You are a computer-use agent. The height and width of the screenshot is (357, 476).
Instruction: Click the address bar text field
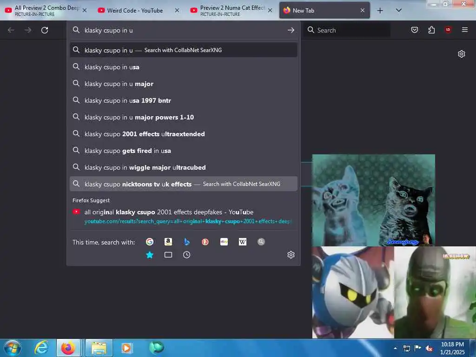click(x=182, y=30)
